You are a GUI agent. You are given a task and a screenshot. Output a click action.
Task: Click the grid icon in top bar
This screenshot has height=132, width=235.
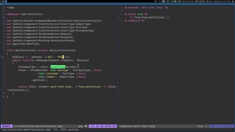click(163, 1)
